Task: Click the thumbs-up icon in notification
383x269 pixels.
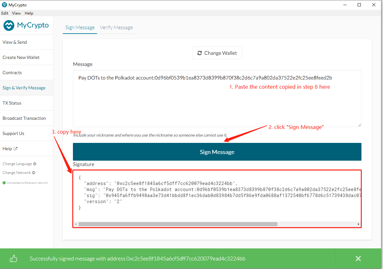Action: 13,259
